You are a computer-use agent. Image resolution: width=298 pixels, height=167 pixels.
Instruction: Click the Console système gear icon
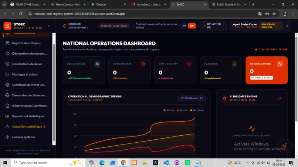[7, 137]
